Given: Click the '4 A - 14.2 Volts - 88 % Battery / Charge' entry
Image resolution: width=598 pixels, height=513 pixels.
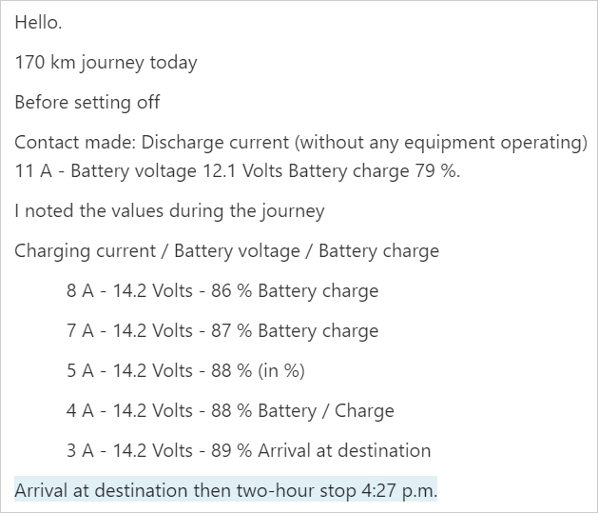Looking at the screenshot, I should pos(230,411).
